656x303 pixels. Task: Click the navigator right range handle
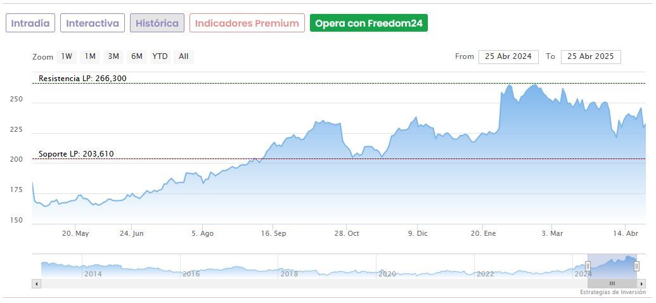click(x=636, y=266)
